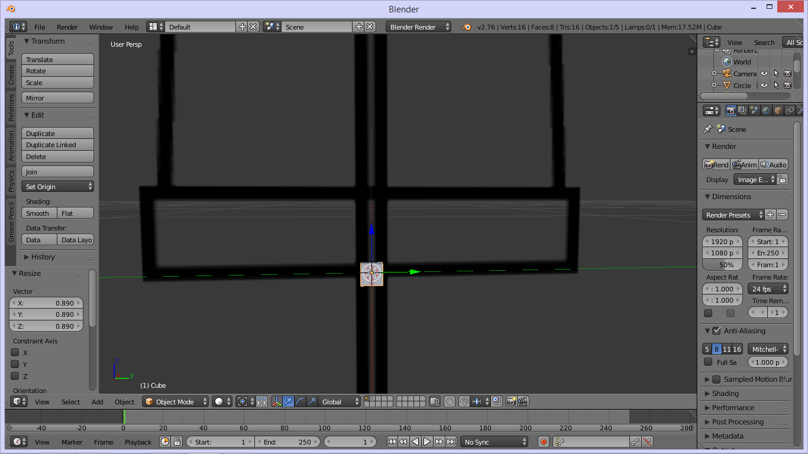Enable the X constraint axis checkbox

(x=15, y=352)
